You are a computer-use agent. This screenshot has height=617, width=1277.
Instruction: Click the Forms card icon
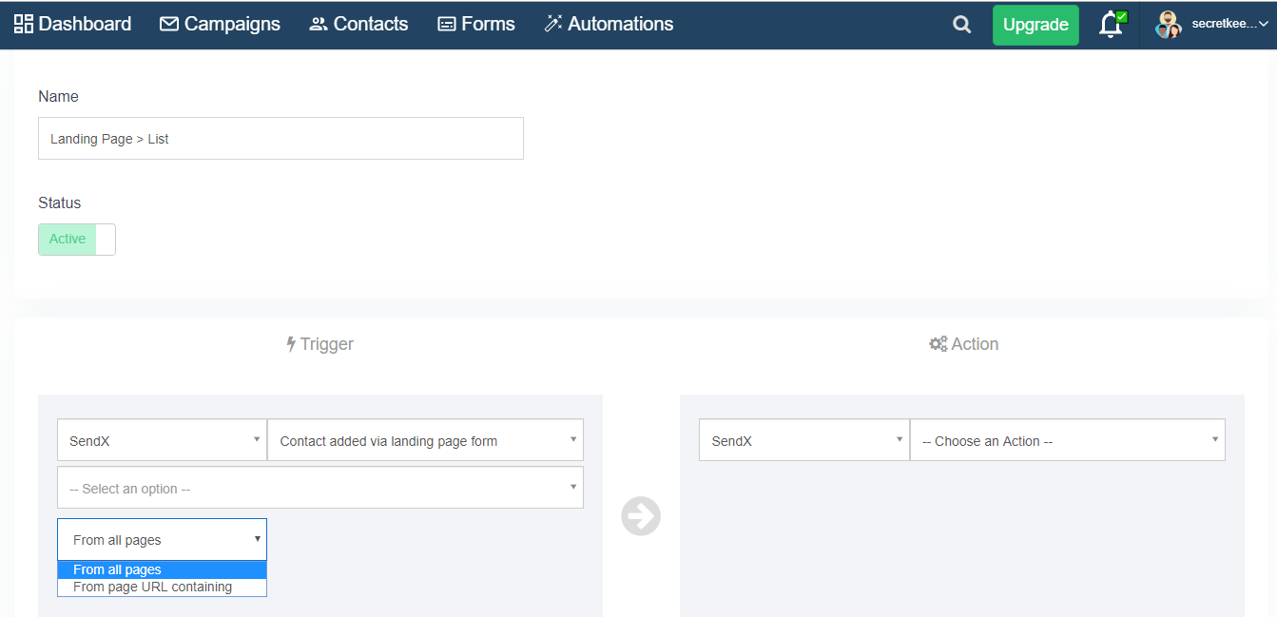(447, 24)
